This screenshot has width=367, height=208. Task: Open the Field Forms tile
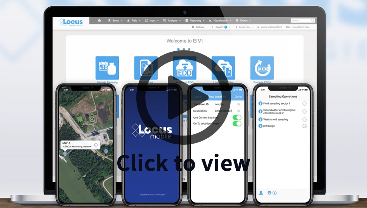[146, 70]
